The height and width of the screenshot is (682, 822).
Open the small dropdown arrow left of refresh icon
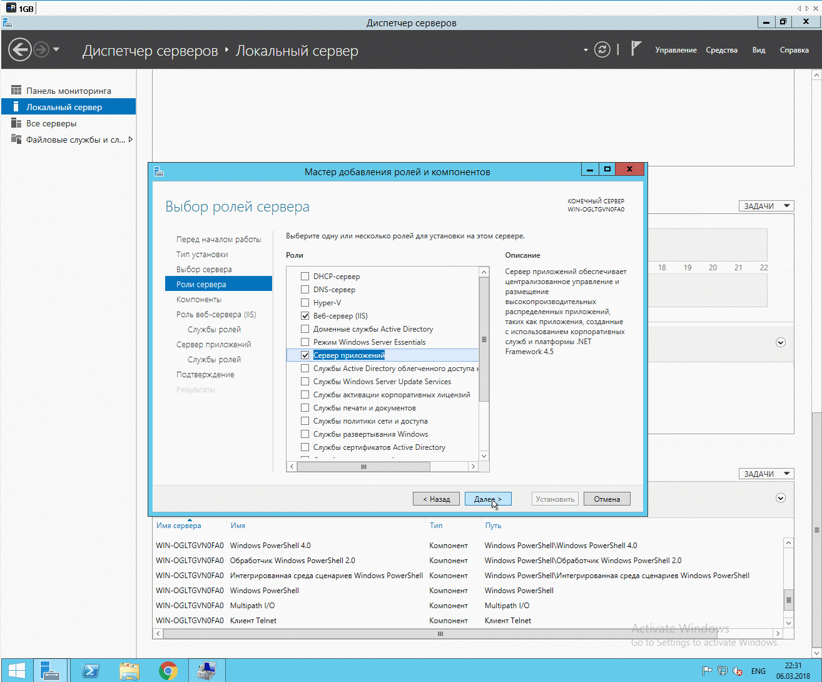coord(586,50)
